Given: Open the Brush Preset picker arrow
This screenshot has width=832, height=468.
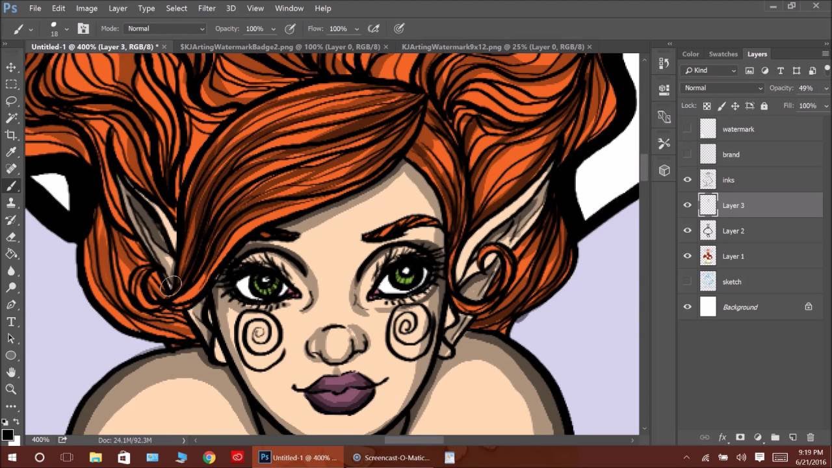Looking at the screenshot, I should 66,29.
